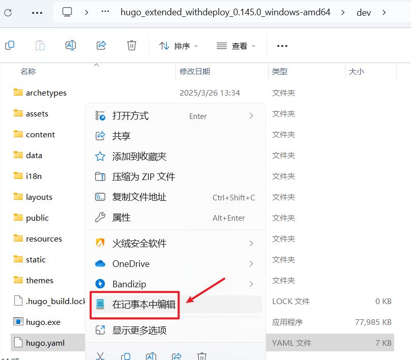This screenshot has width=411, height=360.
Task: Click the delete trash icon in the toolbar
Action: (x=132, y=46)
